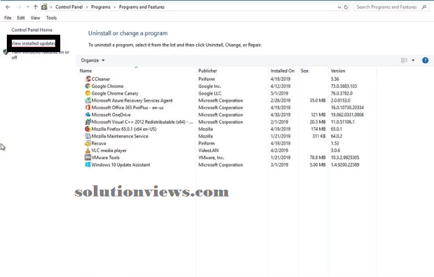Expand the chevron after Control Panel breadcrumb
434x277 pixels.
[87, 7]
